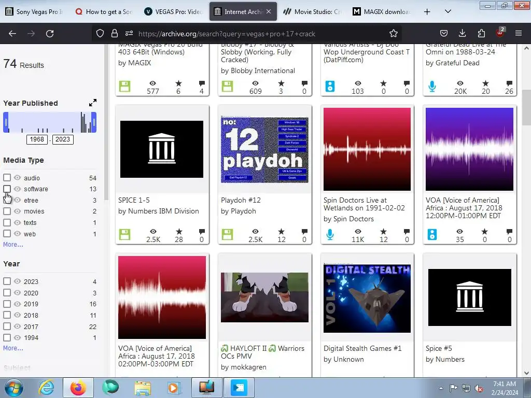Edit the 2023 end year field
Viewport: 531px width, 398px height.
coord(63,139)
